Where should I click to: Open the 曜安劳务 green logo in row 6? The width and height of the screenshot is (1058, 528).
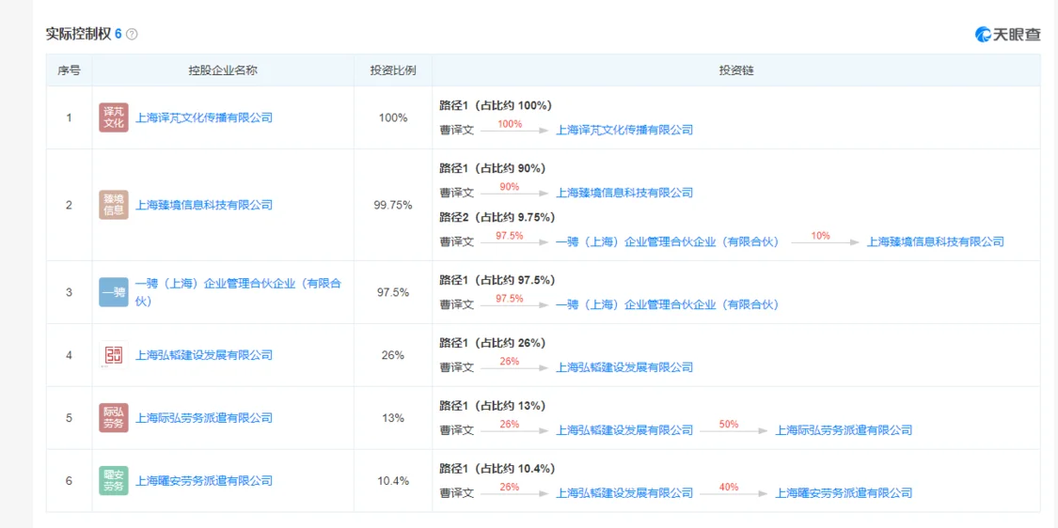click(x=114, y=481)
